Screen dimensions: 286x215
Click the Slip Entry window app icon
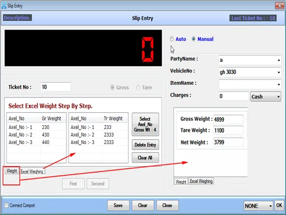4,5
